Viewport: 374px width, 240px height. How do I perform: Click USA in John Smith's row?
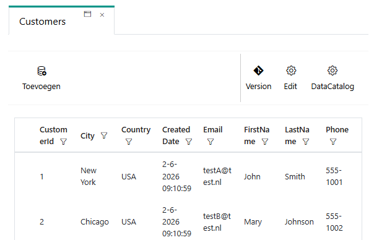point(129,177)
